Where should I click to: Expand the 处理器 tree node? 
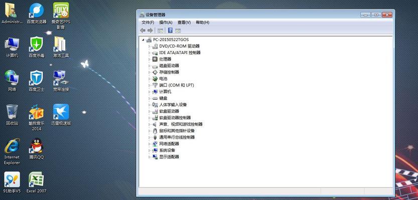[x=150, y=59]
